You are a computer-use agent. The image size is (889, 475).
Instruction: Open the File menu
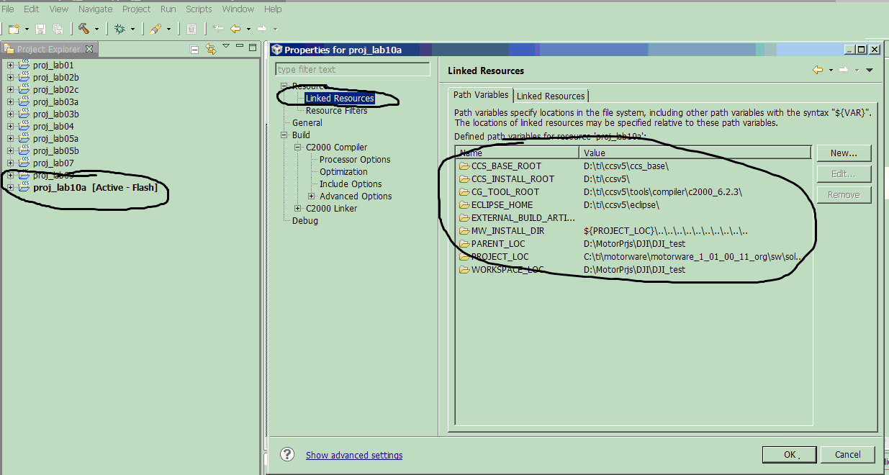8,9
